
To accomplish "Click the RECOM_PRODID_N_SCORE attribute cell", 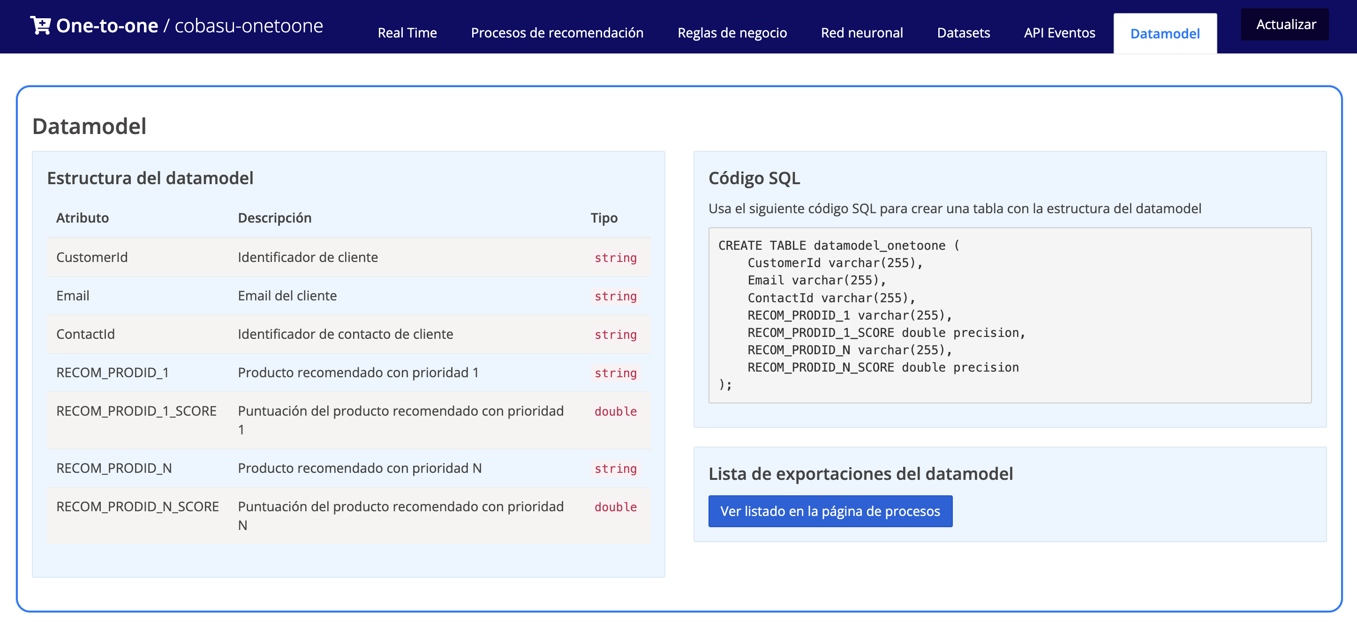I will click(x=137, y=506).
